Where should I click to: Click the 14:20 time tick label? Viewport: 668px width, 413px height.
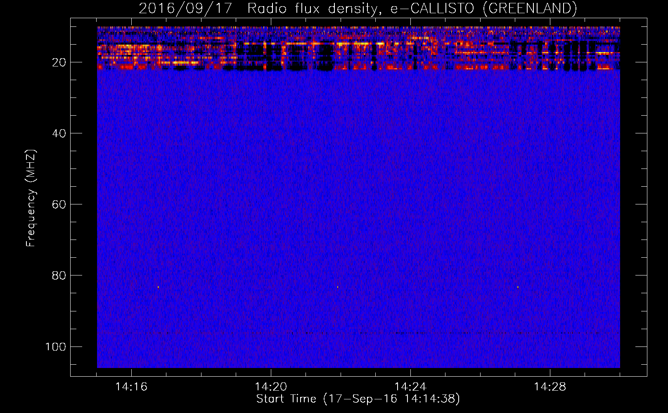(x=271, y=387)
